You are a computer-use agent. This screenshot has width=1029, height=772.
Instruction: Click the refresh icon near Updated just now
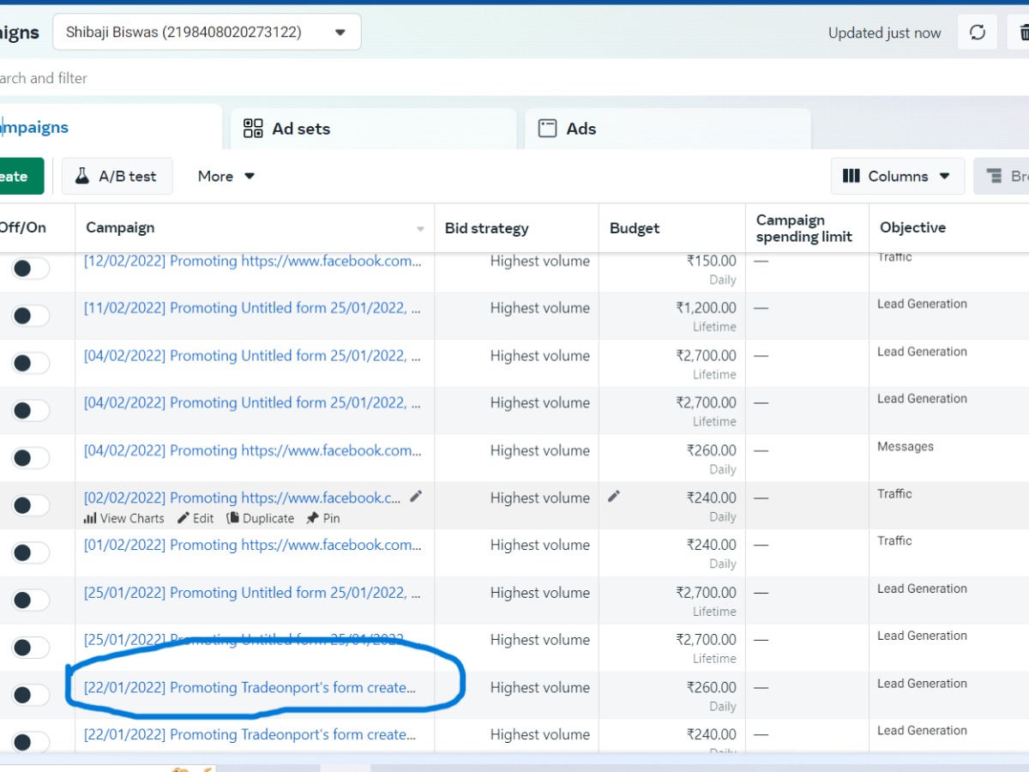point(978,33)
